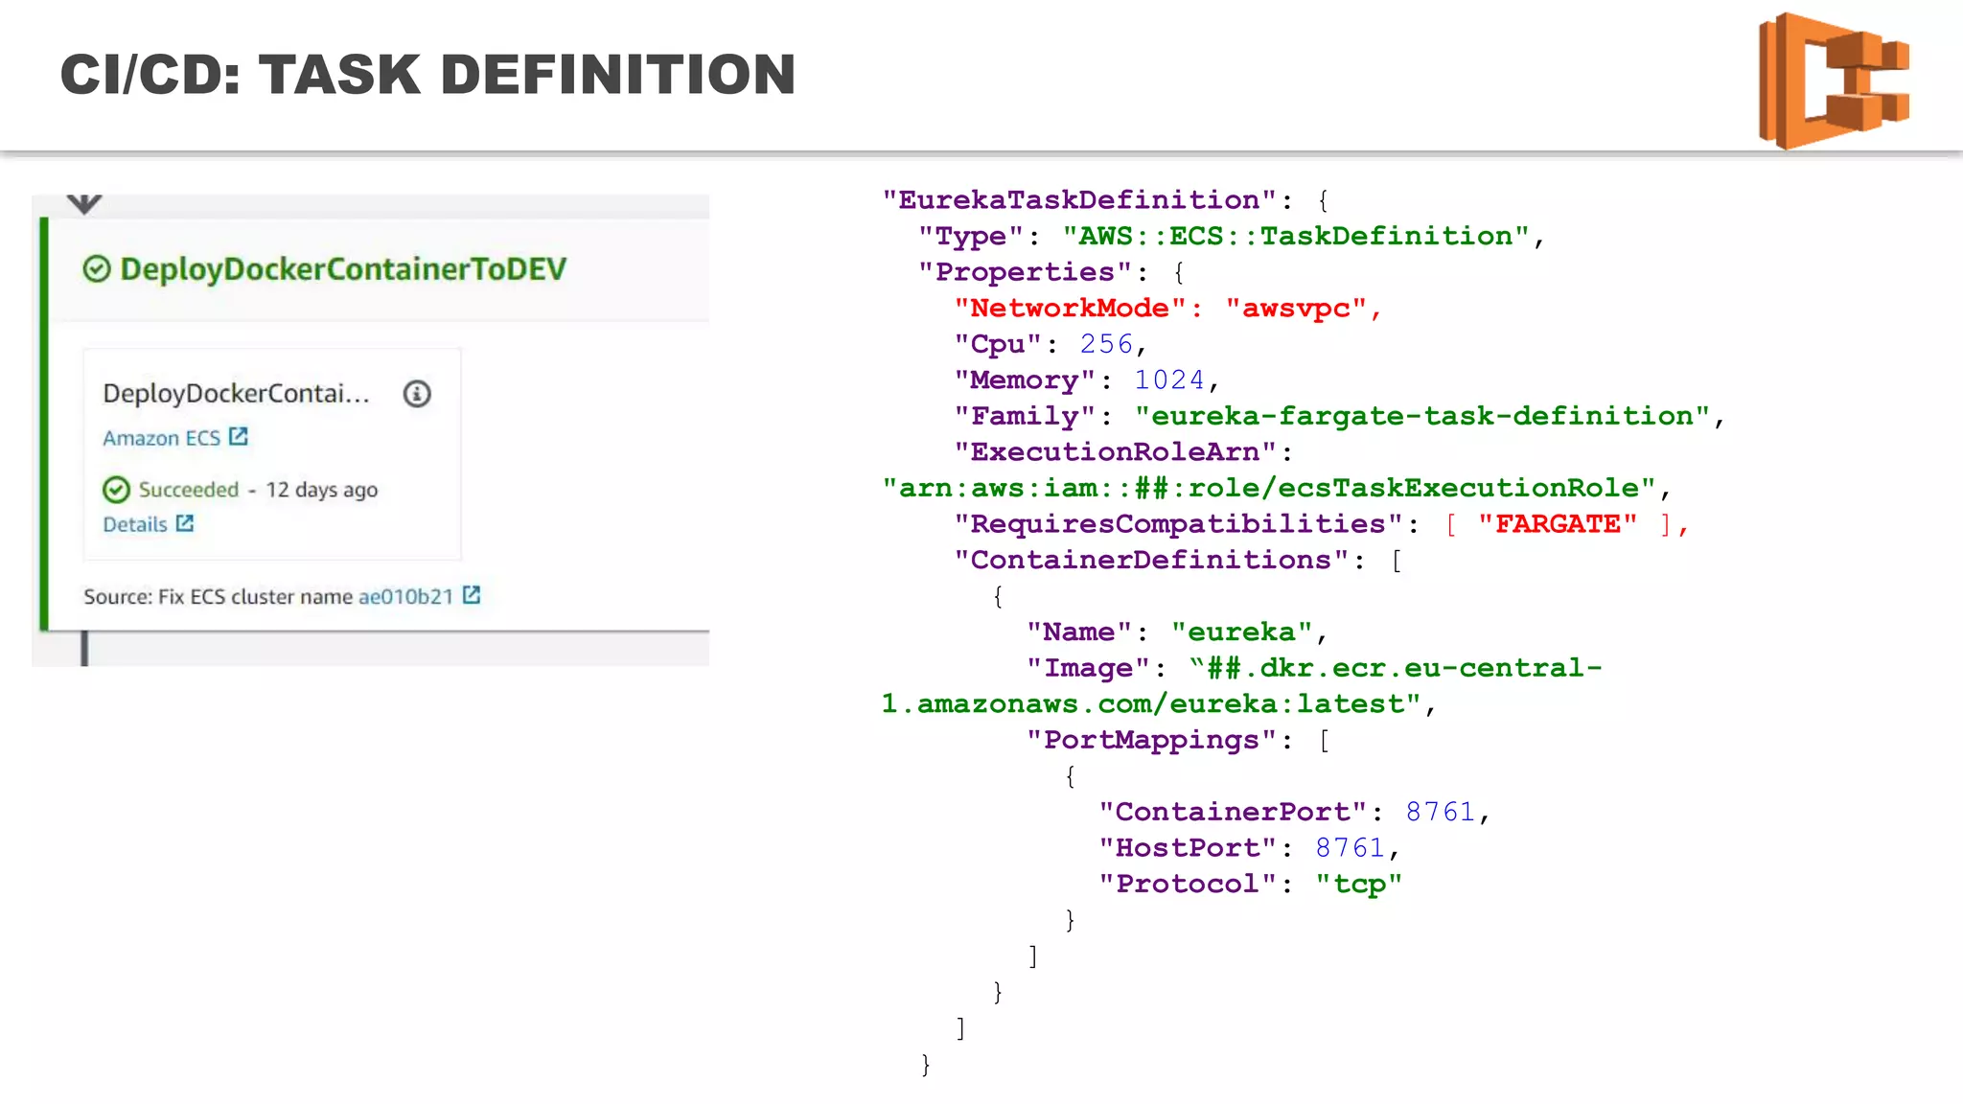The image size is (1963, 1104).
Task: Open the Details link
Action: point(135,524)
